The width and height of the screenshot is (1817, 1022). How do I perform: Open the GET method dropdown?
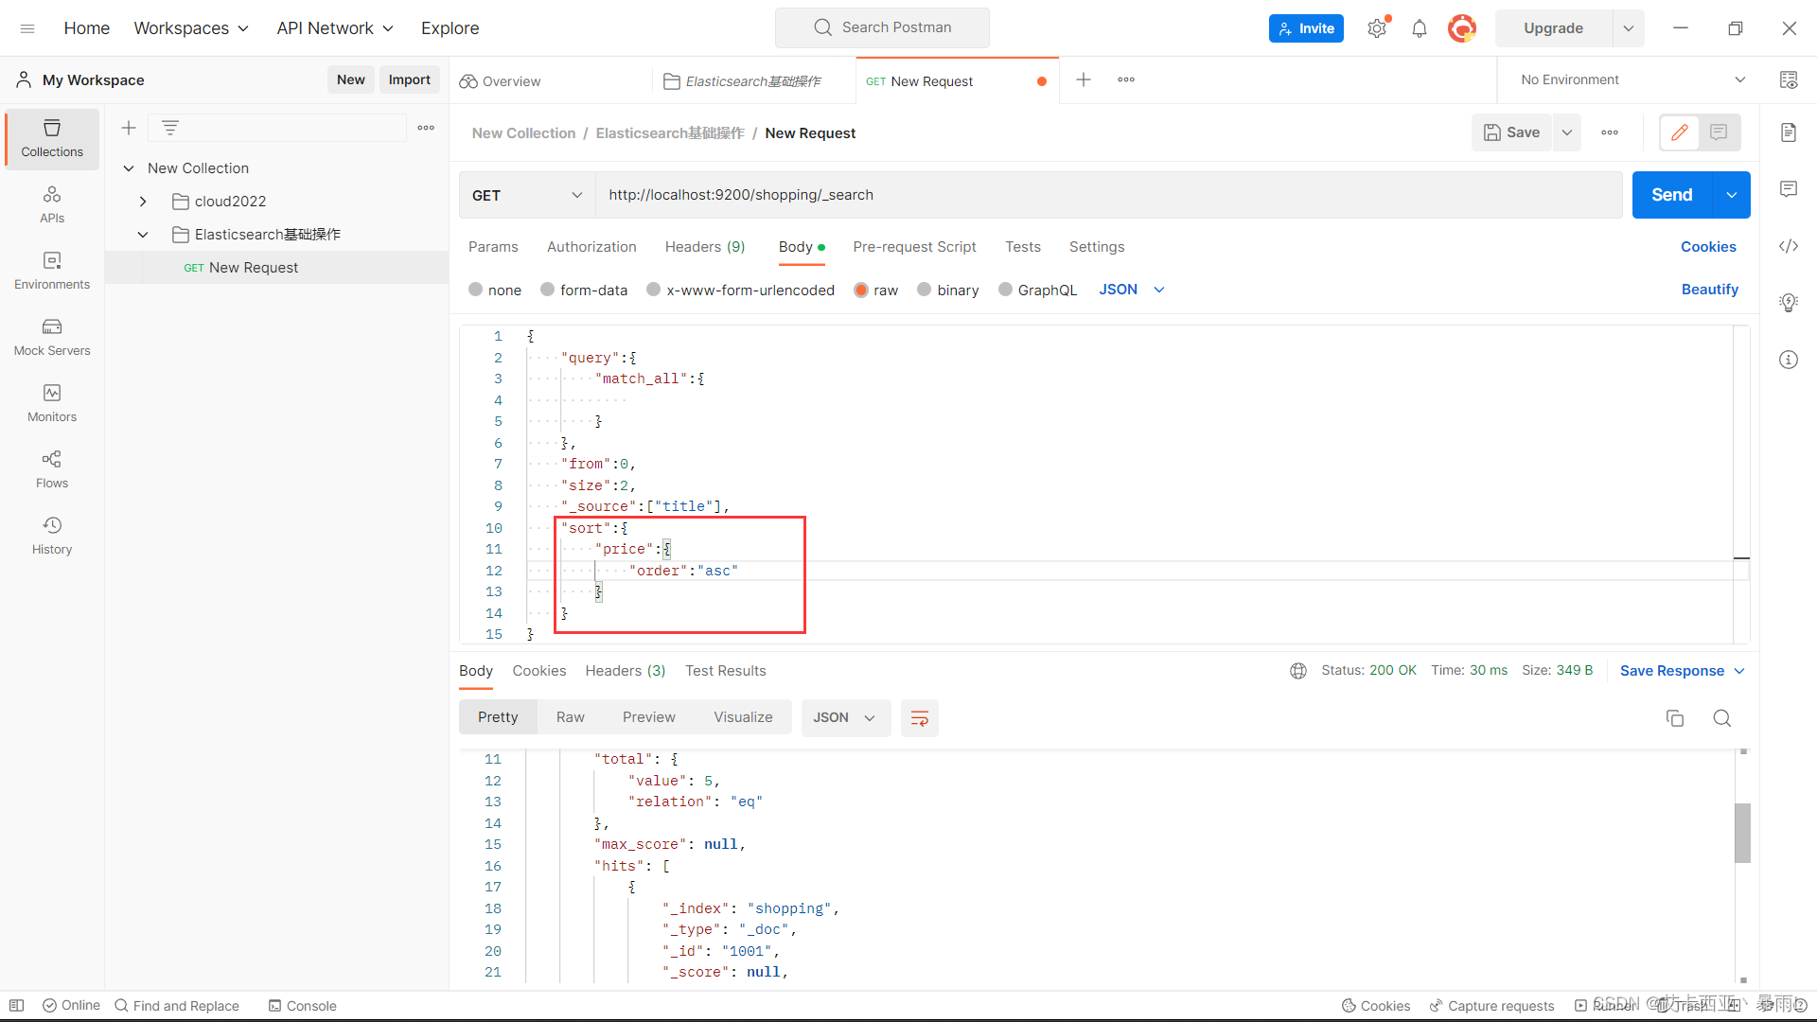pos(527,195)
